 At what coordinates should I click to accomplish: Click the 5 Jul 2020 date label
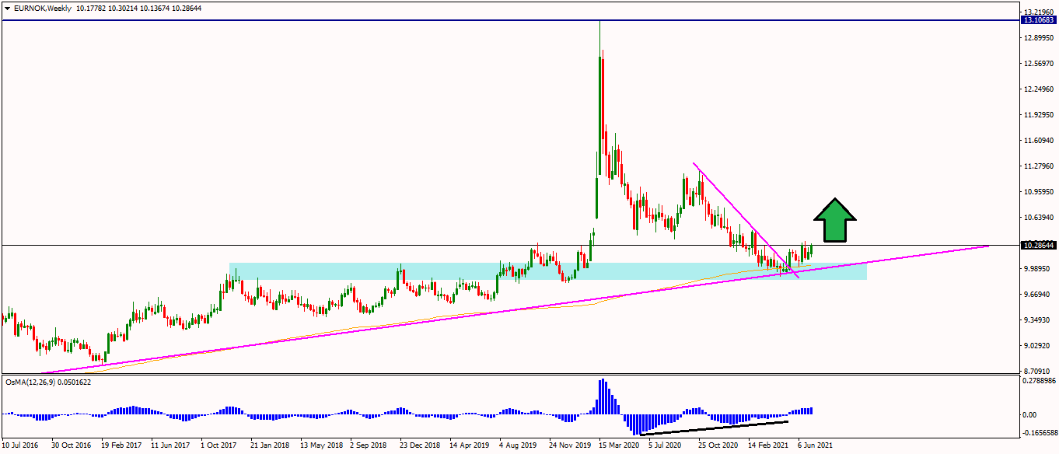(x=665, y=446)
